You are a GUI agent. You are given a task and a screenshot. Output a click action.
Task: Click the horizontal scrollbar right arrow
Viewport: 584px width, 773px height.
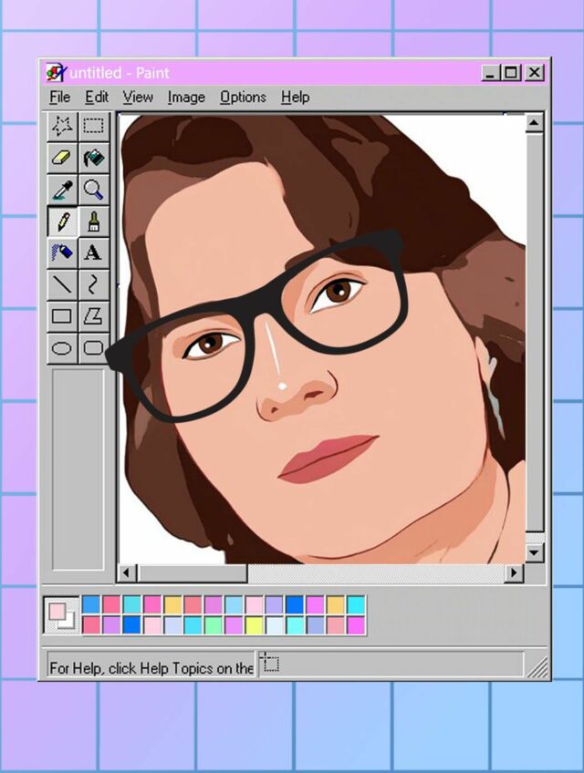click(515, 573)
